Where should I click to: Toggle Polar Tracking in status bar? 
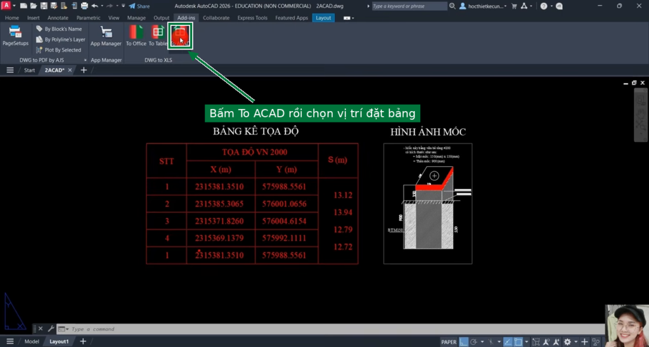473,342
